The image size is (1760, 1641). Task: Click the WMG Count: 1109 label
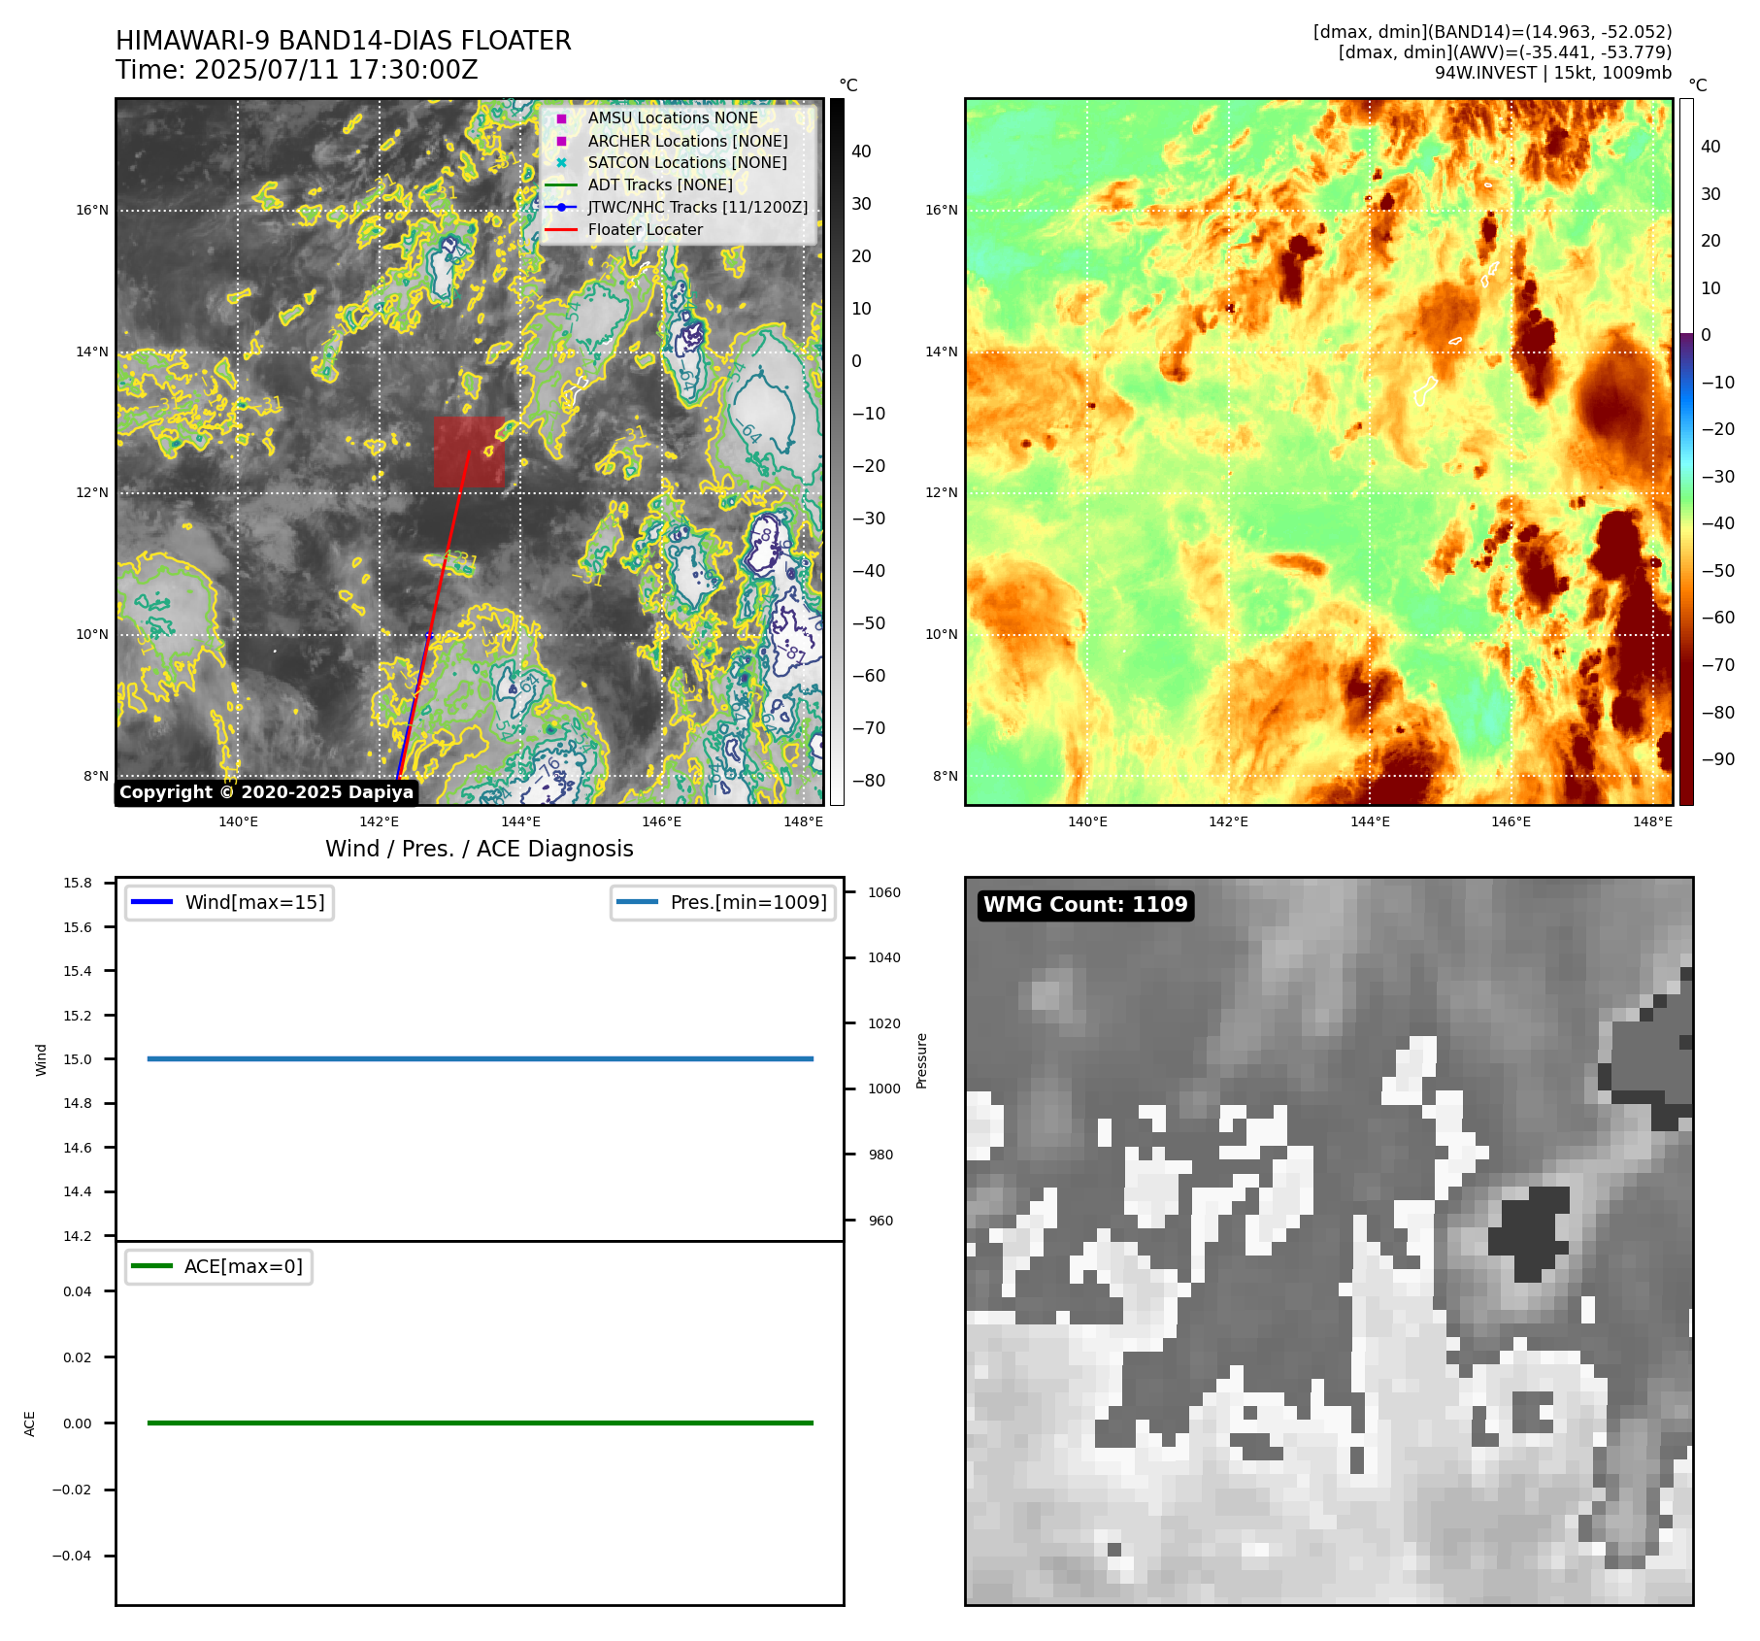coord(1085,905)
